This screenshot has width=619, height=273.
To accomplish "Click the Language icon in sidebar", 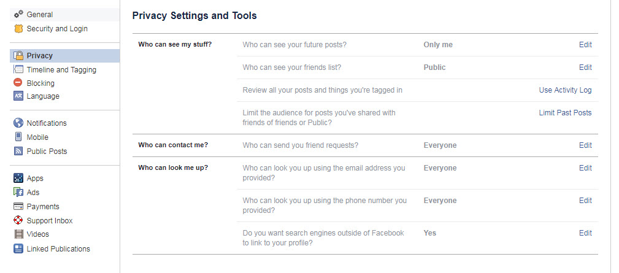I will 18,96.
